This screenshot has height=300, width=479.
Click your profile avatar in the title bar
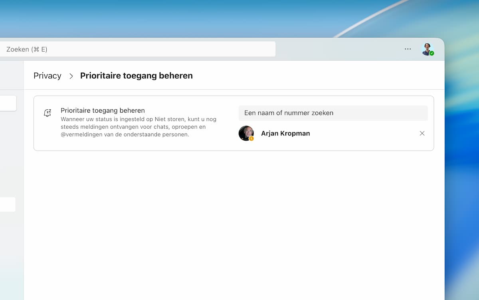pyautogui.click(x=427, y=49)
